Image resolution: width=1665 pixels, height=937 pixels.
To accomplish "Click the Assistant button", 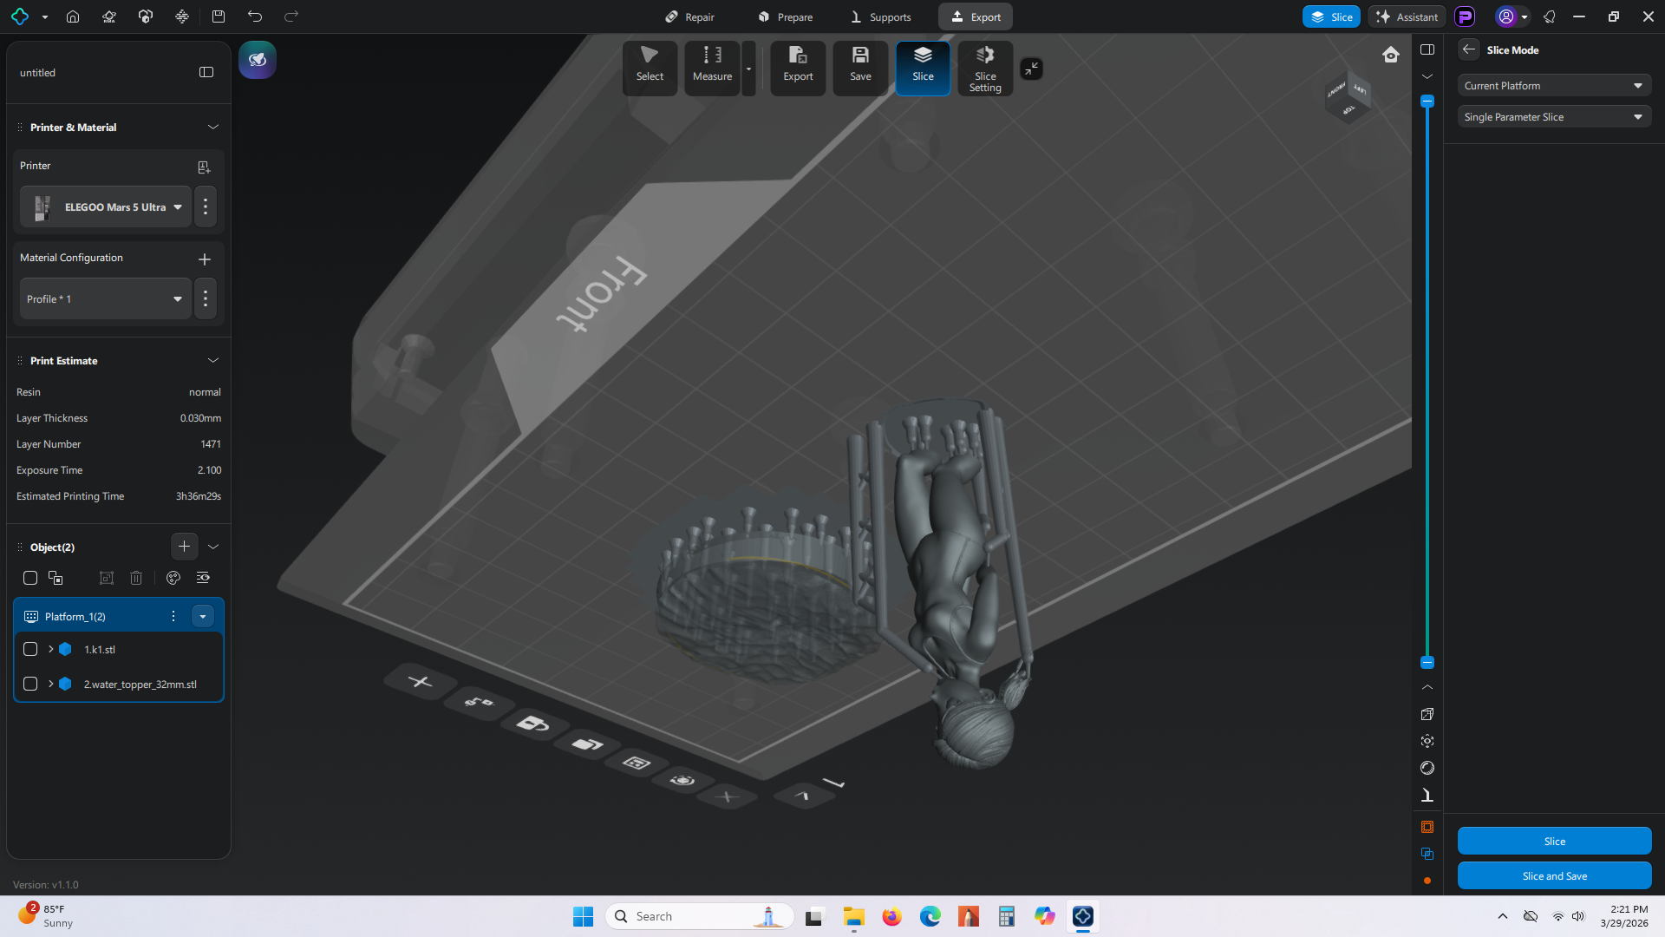I will coord(1407,16).
